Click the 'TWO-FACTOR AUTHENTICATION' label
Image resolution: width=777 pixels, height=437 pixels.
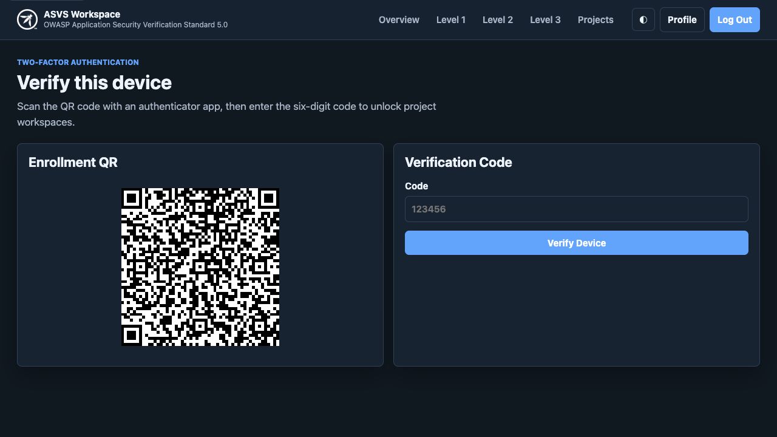tap(78, 62)
